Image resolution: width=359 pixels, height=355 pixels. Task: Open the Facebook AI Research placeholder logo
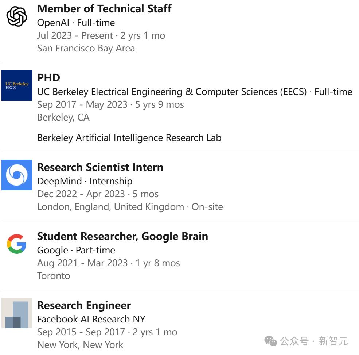pyautogui.click(x=17, y=313)
